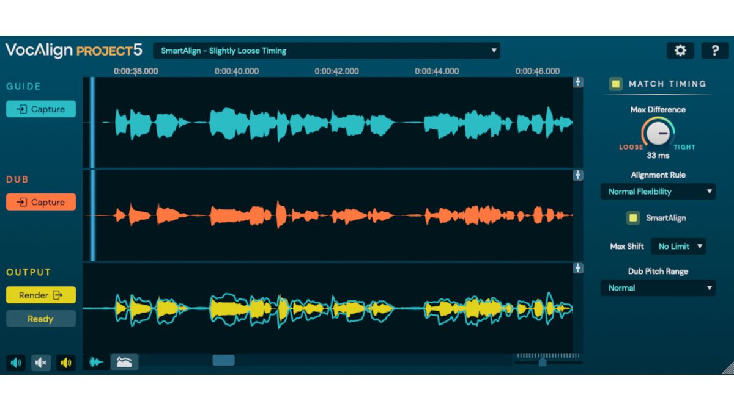The image size is (734, 412).
Task: Render the aligned Output
Action: pyautogui.click(x=41, y=295)
